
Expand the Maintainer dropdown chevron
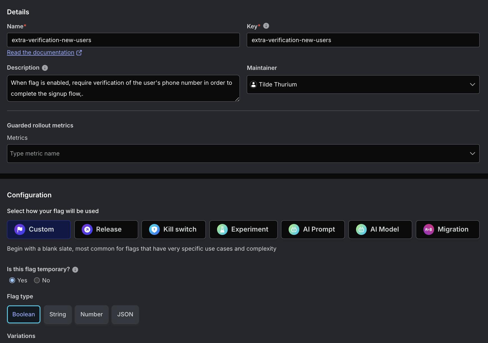coord(473,84)
